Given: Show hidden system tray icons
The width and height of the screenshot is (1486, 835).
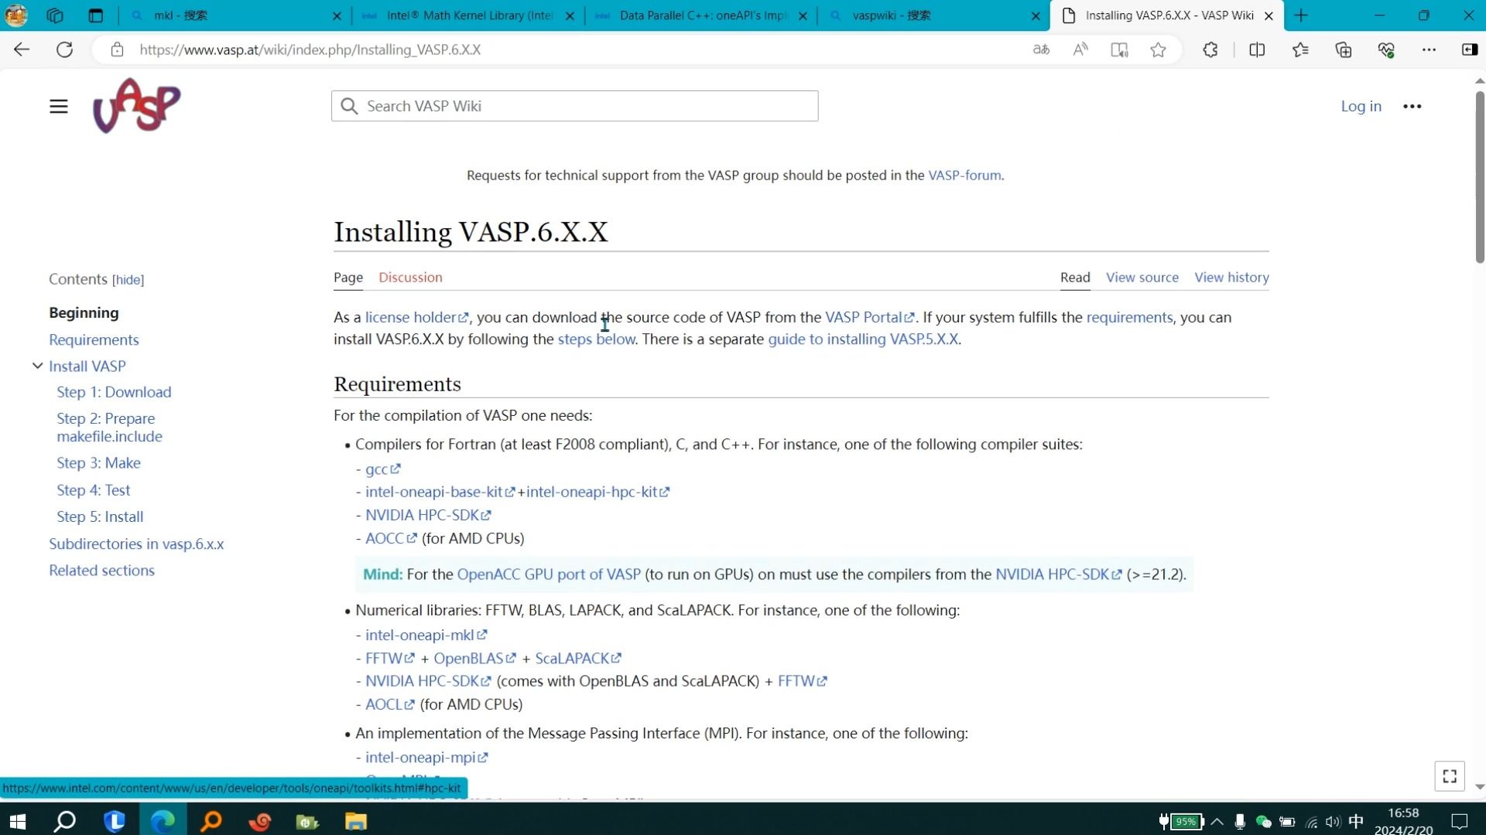Looking at the screenshot, I should 1217,822.
